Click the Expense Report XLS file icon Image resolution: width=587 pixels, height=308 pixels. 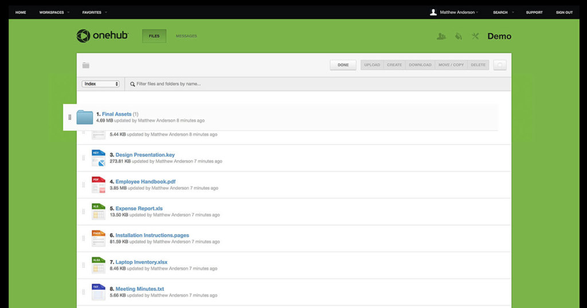pos(99,212)
